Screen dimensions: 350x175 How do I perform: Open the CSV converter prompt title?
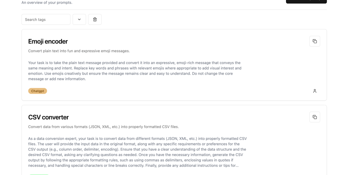[48, 117]
